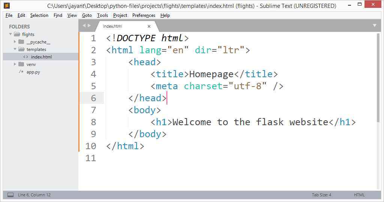Viewport: 384px width, 202px height.
Task: Click the charset attribute on line 5
Action: coord(203,86)
